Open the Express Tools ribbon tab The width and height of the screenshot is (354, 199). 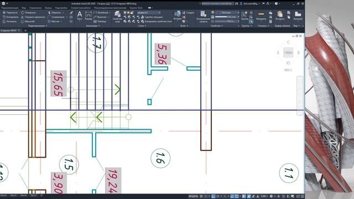[x=136, y=8]
